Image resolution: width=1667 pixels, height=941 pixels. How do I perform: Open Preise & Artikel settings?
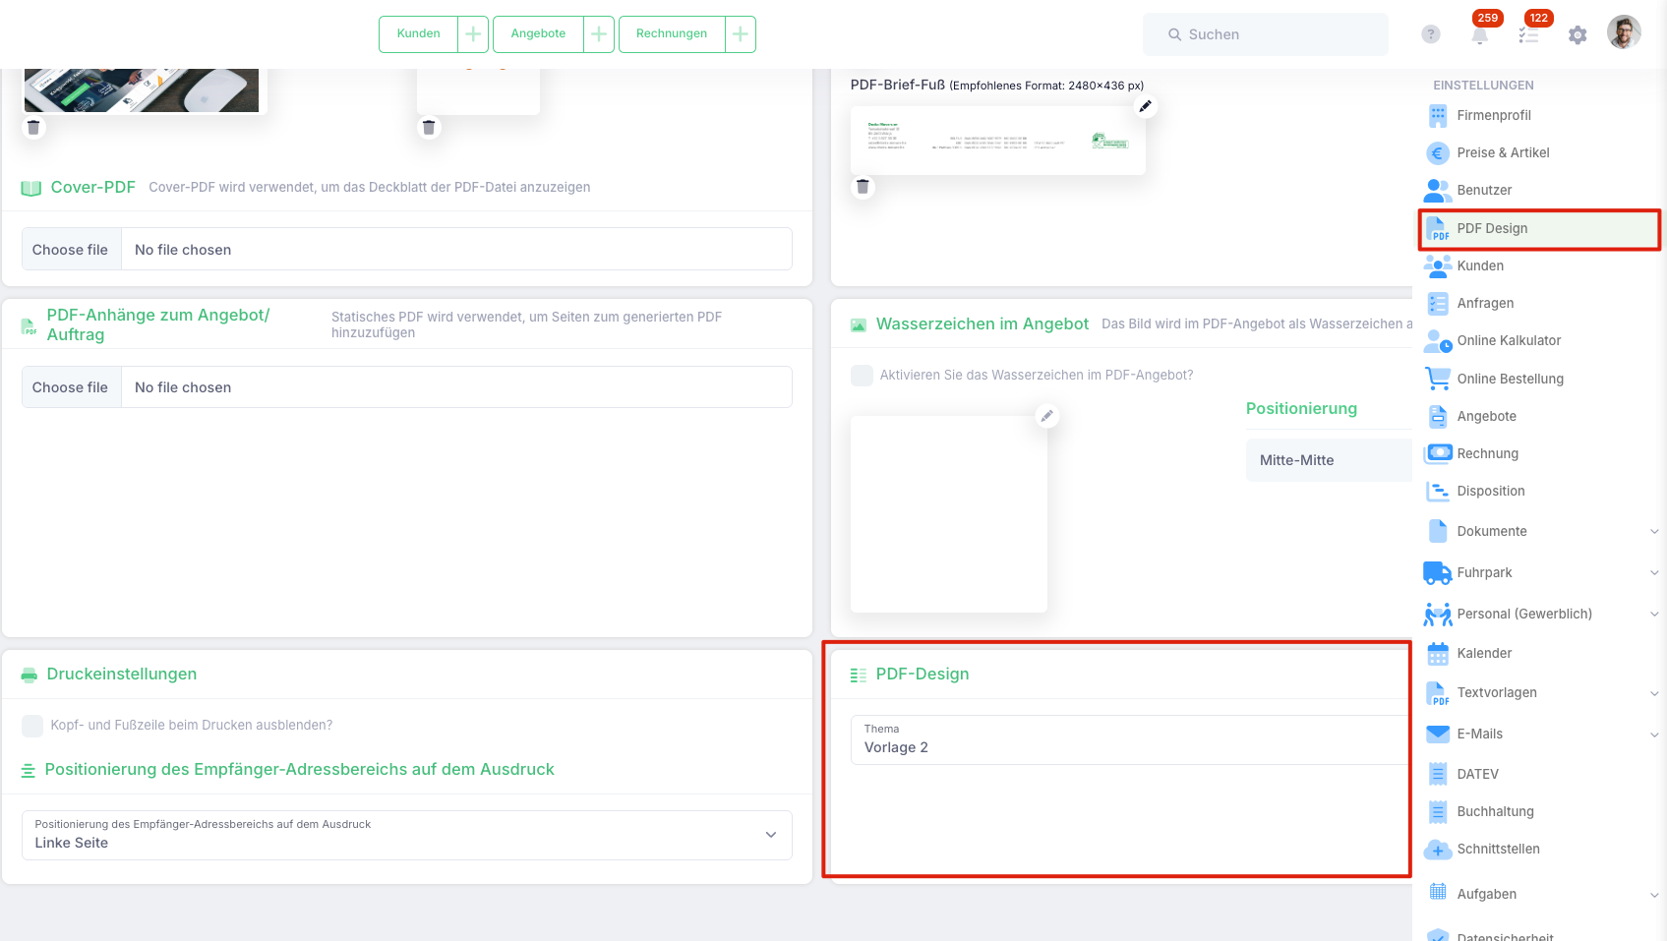(1502, 152)
